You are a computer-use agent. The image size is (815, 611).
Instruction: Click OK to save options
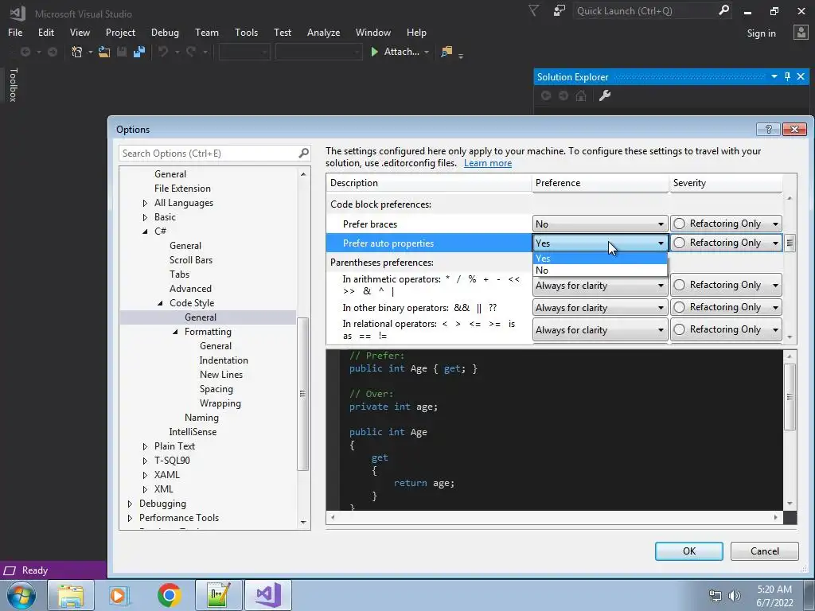click(x=688, y=551)
